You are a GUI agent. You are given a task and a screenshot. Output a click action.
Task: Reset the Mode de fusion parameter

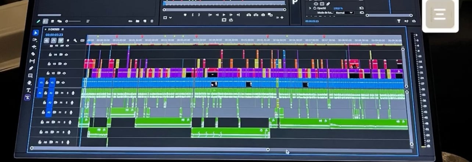[361, 12]
